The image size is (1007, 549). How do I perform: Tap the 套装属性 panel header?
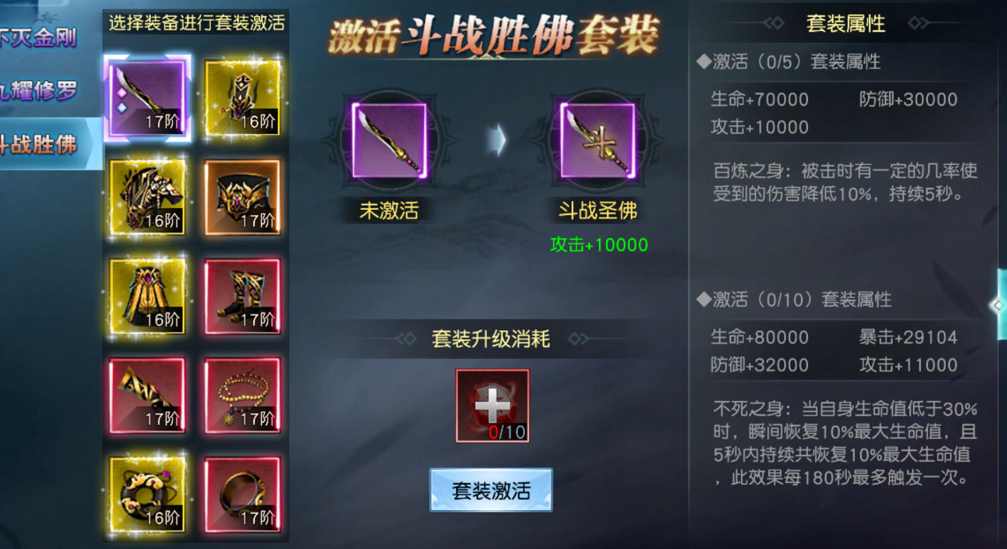(845, 24)
